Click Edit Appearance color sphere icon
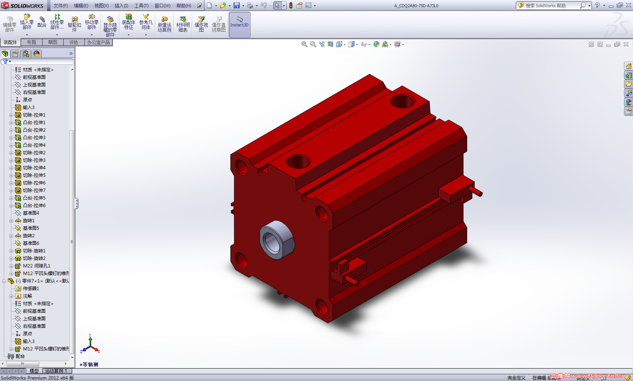633x381 pixels. (x=376, y=44)
